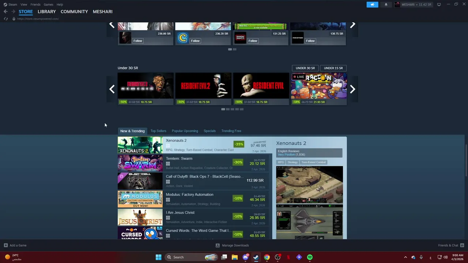Switch to the Popular Upcoming tab
468x263 pixels.
(185, 131)
